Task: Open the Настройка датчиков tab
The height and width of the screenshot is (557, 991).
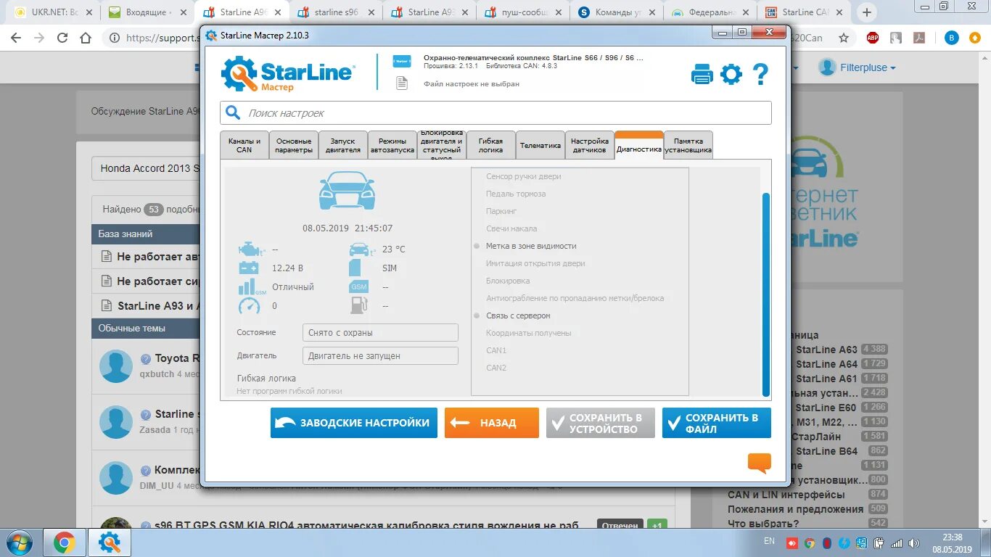Action: pyautogui.click(x=590, y=145)
